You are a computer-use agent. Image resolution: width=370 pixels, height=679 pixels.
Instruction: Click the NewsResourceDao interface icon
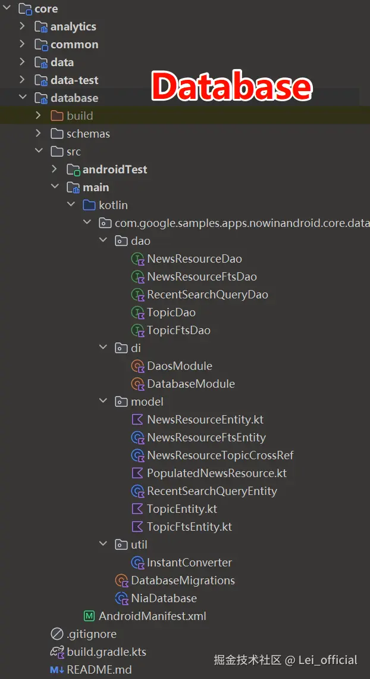138,259
